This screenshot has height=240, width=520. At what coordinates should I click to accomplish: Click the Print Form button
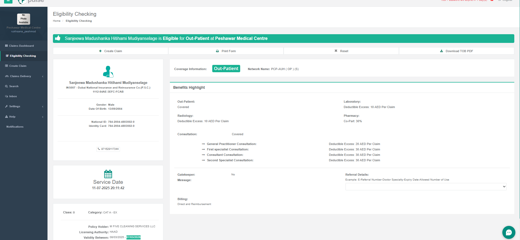pos(226,51)
